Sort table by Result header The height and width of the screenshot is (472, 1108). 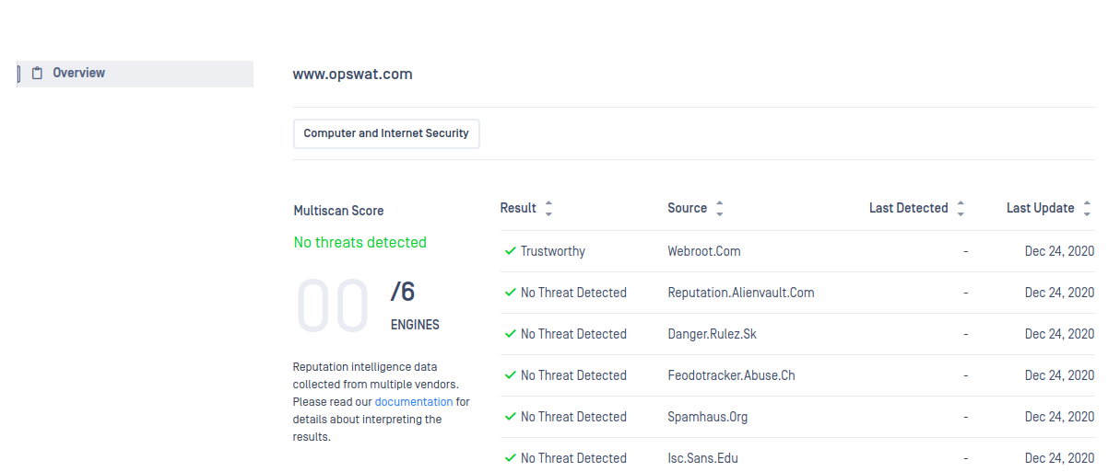(x=518, y=208)
